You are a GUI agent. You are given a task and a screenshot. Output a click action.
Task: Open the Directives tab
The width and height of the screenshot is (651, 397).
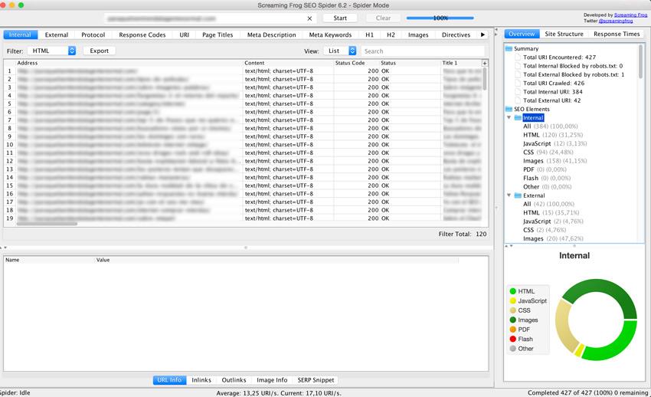(x=456, y=35)
